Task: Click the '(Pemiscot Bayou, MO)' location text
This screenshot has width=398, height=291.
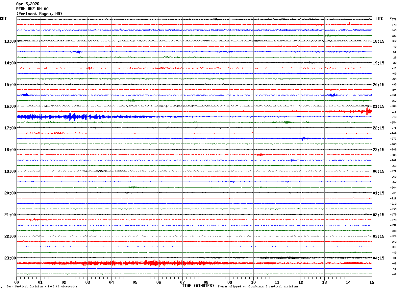Action: coord(39,14)
